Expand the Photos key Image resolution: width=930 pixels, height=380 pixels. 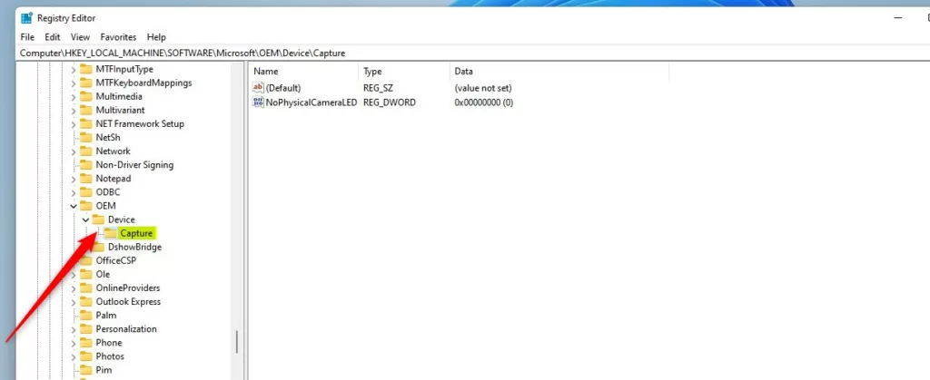click(x=74, y=356)
